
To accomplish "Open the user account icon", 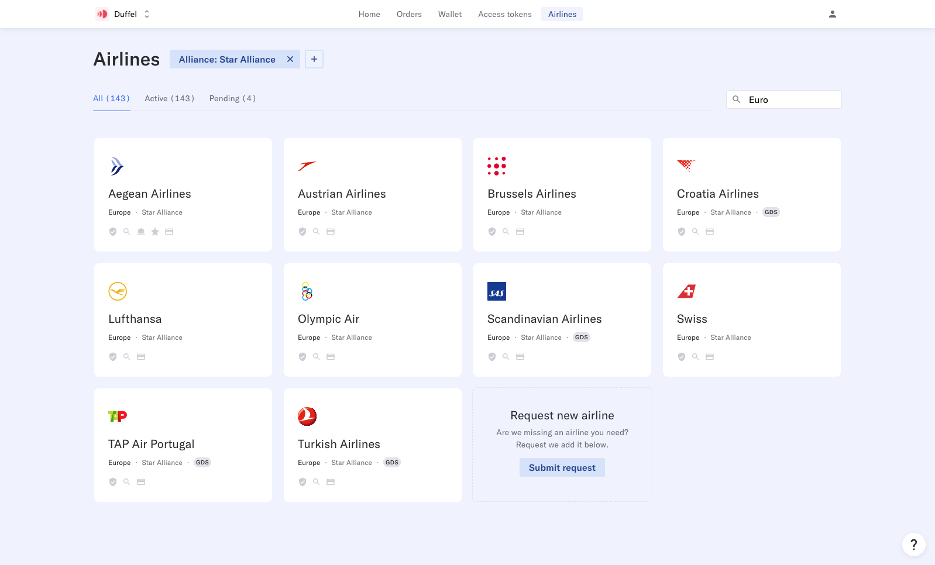I will (x=833, y=14).
